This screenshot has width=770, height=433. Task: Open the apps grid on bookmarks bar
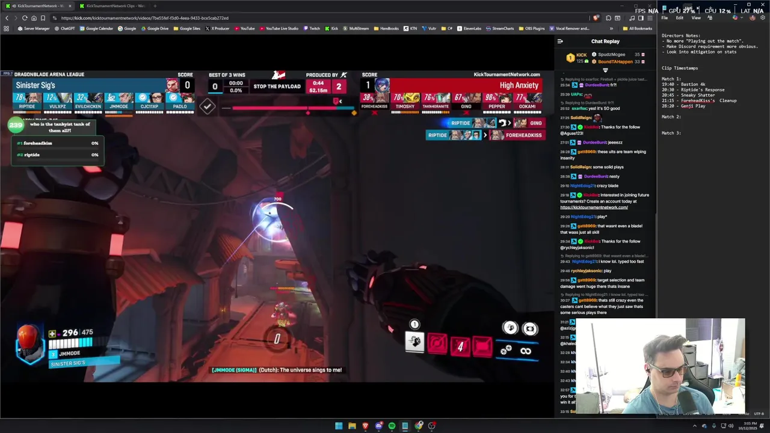(x=7, y=28)
